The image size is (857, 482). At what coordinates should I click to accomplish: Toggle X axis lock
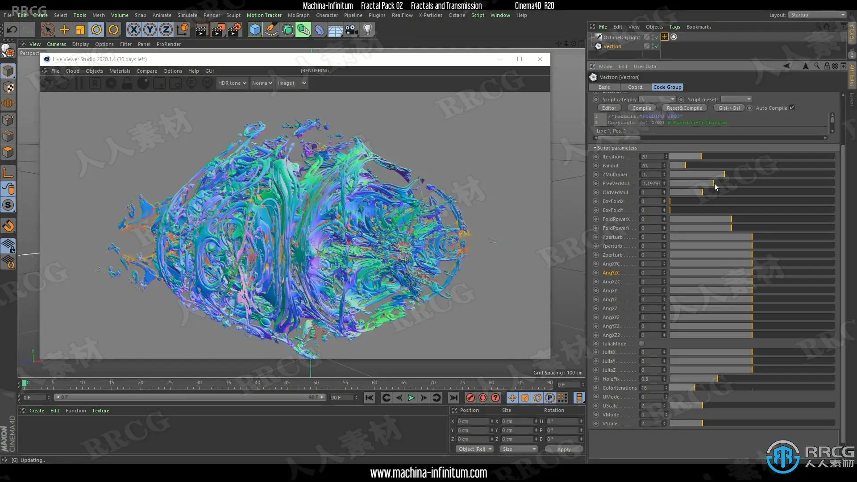click(133, 30)
